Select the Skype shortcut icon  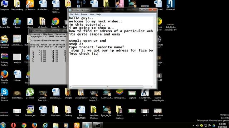5,95
